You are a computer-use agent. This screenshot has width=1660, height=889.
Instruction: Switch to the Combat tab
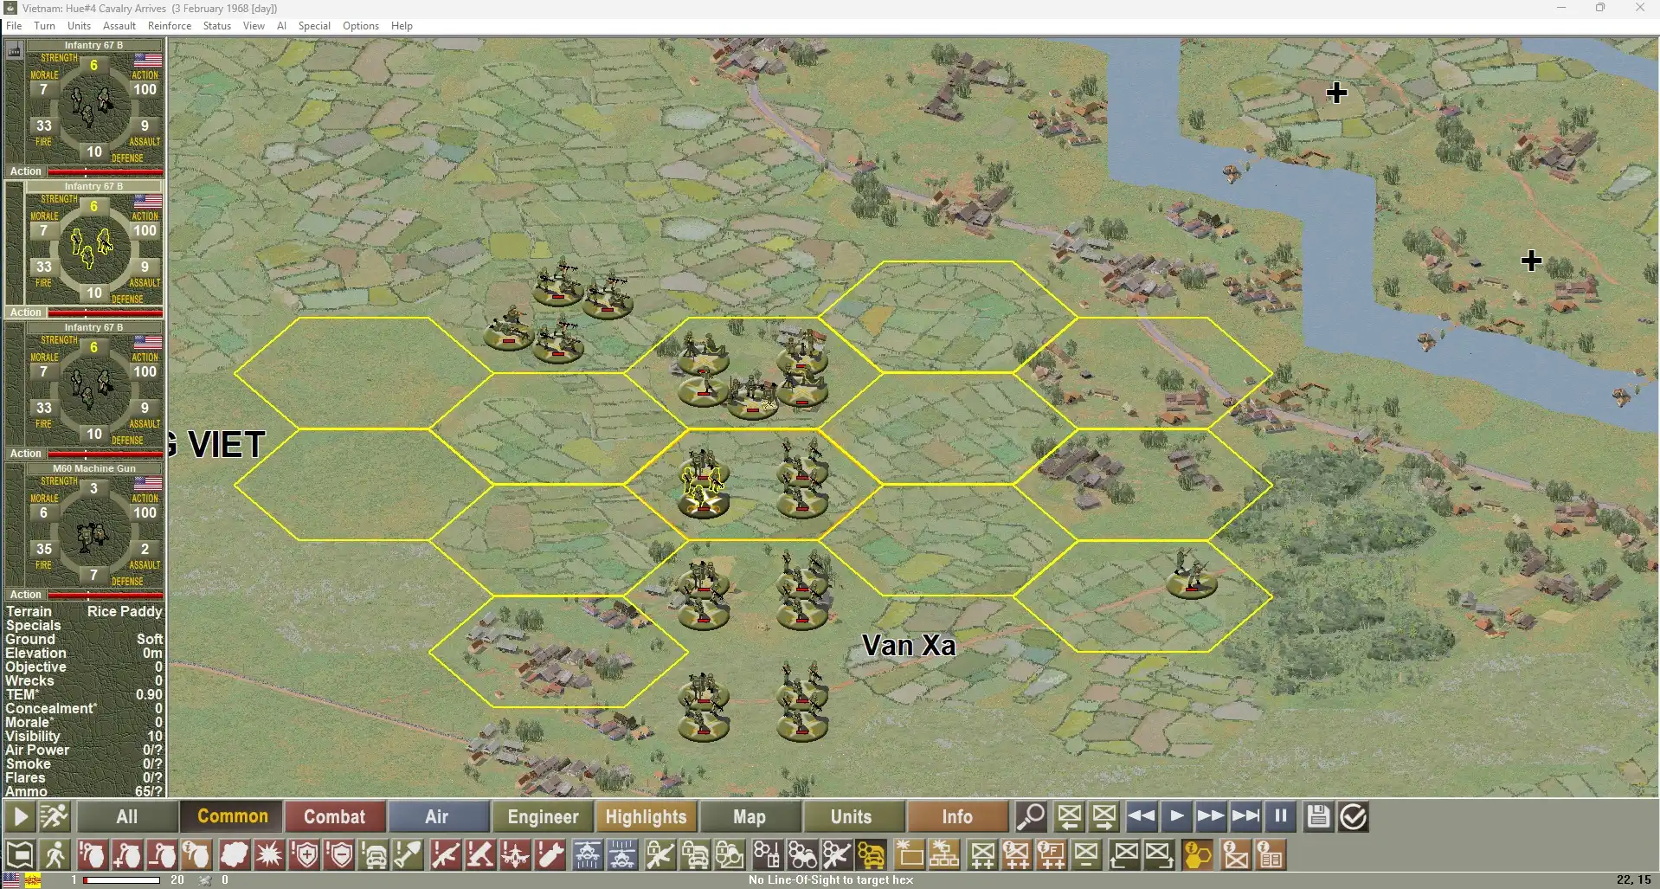click(x=334, y=816)
